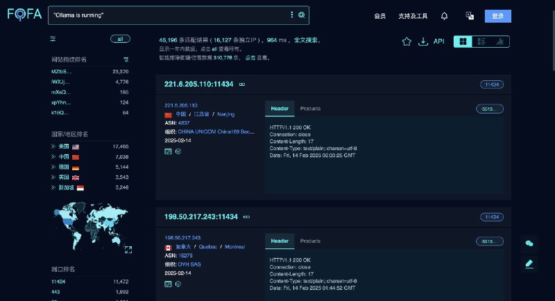Open the notification bell
The width and height of the screenshot is (555, 301).
(444, 16)
